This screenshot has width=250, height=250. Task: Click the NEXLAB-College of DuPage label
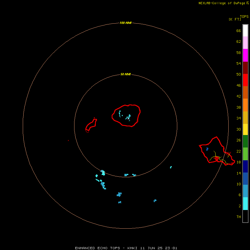click(224, 3)
